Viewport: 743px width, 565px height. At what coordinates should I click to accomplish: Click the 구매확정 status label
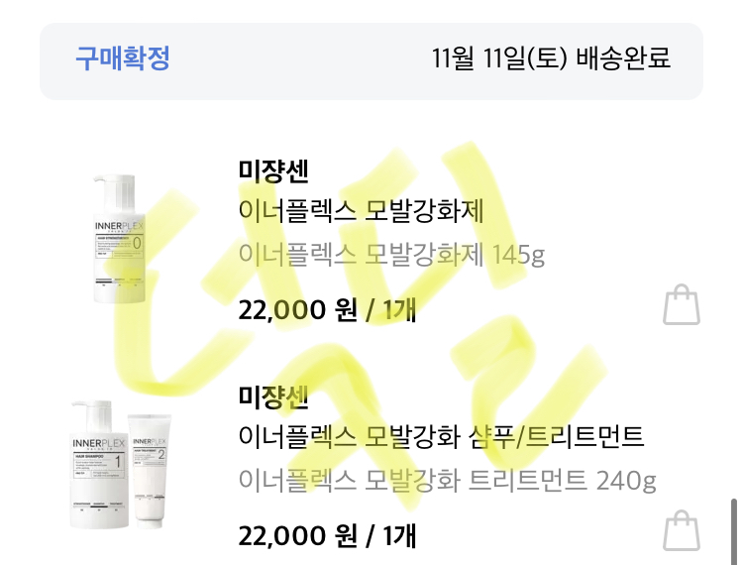pos(123,58)
